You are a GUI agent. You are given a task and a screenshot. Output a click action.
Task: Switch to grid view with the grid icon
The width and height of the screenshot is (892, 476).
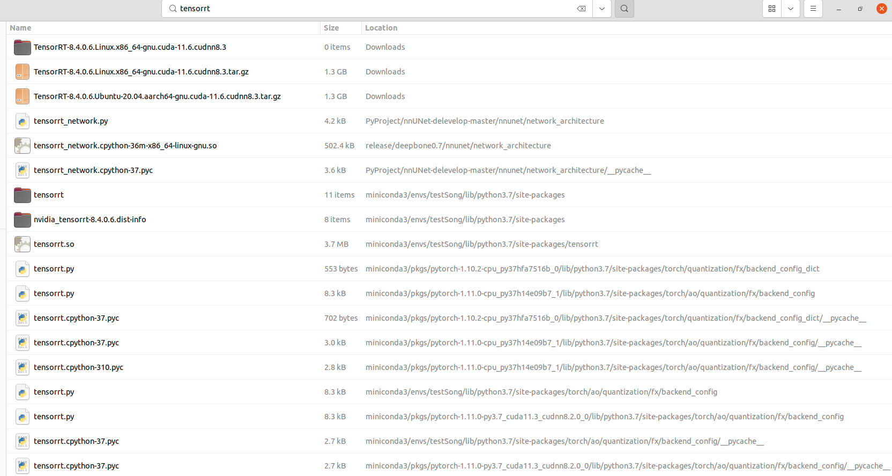[x=772, y=9]
